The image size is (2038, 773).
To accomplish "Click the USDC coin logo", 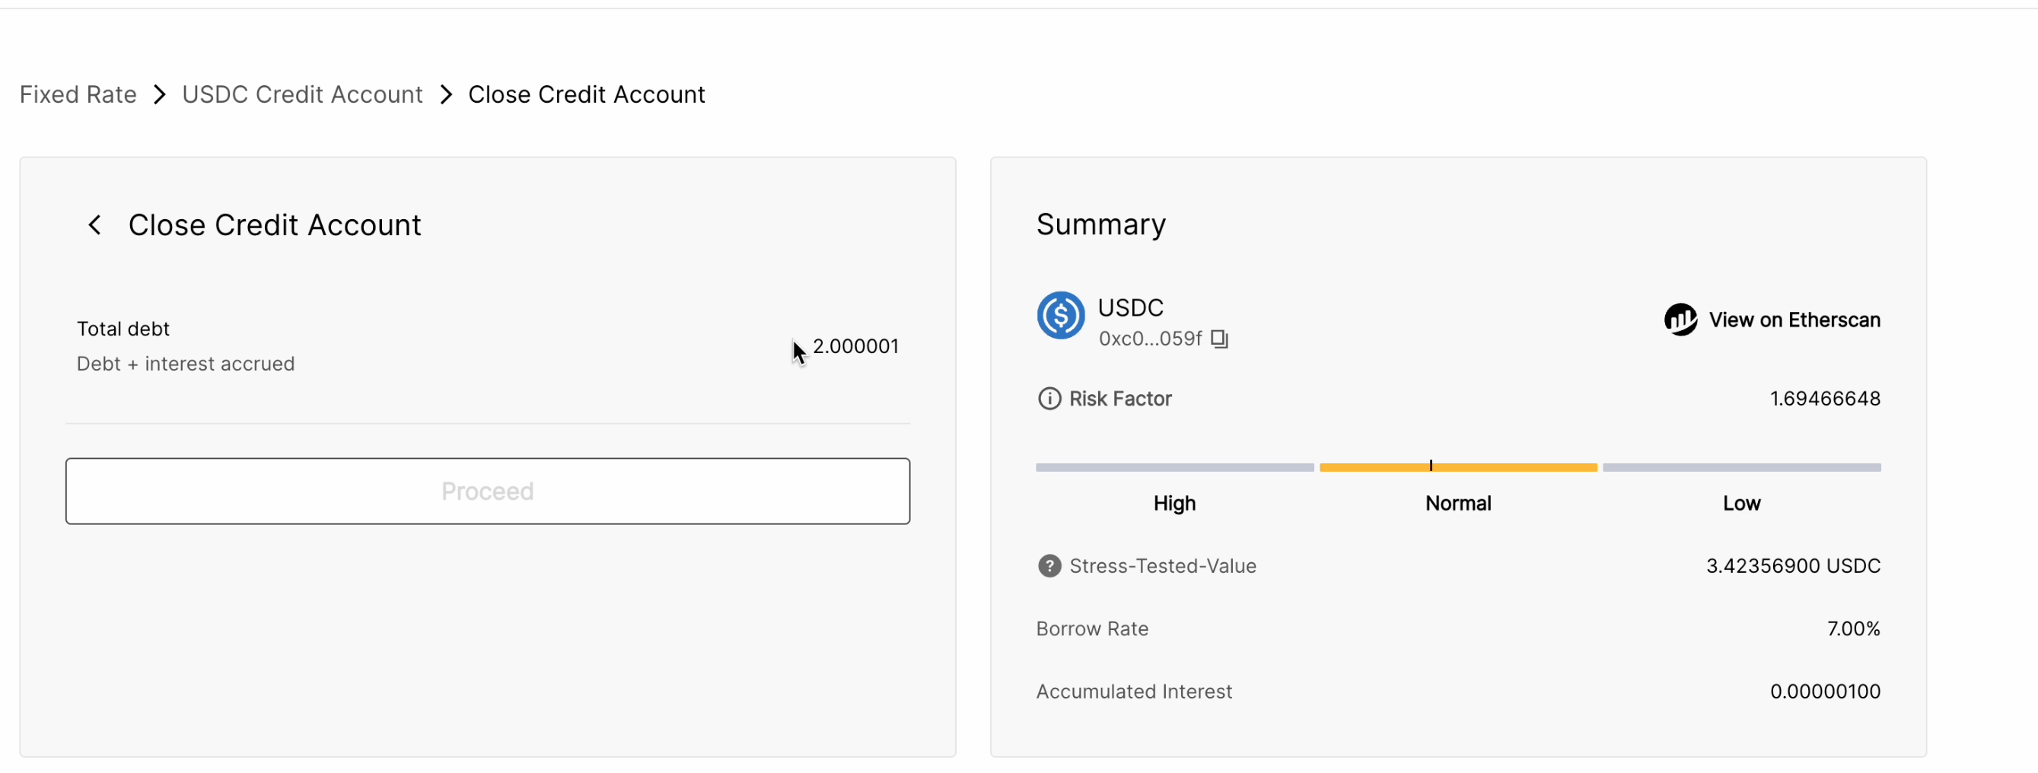I will (1060, 316).
